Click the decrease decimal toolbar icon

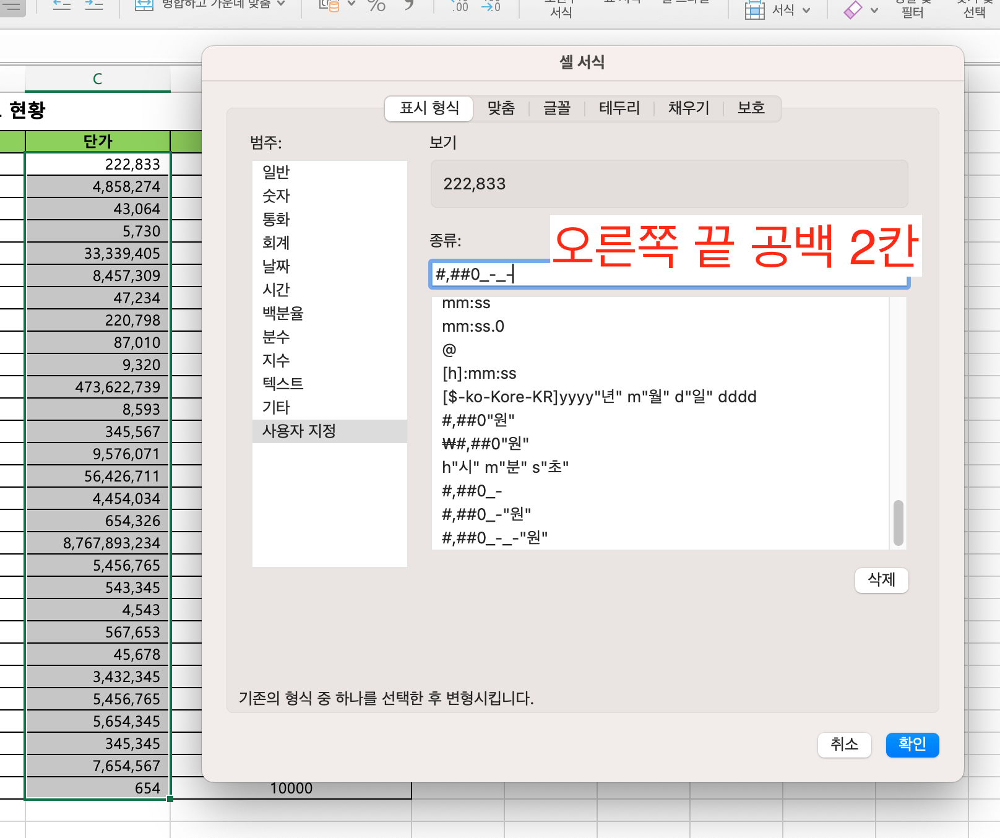point(491,6)
